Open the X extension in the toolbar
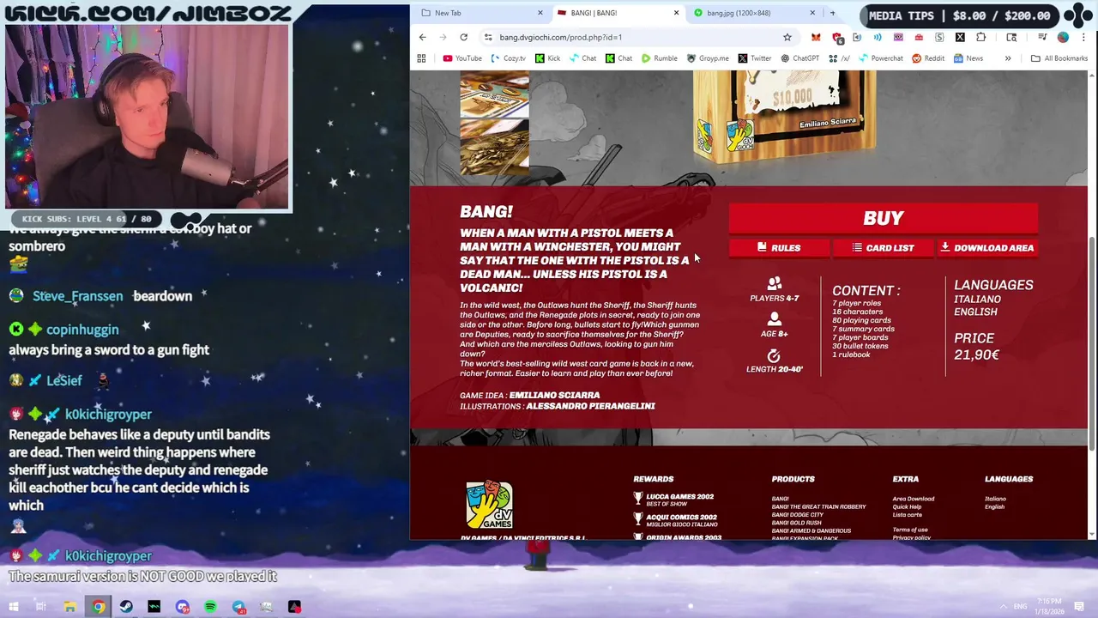 (x=960, y=37)
